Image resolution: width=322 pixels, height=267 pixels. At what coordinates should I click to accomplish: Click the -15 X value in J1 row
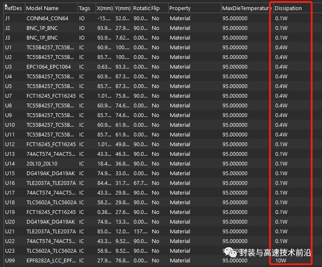tap(104, 19)
